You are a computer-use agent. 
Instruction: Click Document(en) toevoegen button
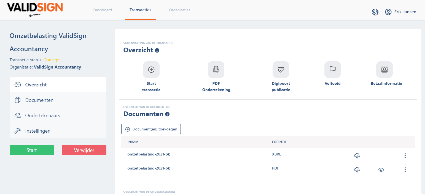click(151, 129)
